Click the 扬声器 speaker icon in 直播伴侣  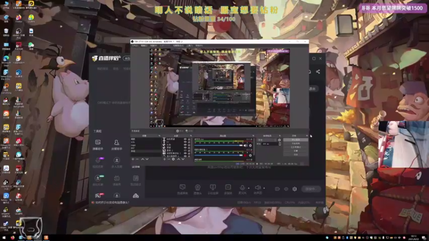click(258, 187)
